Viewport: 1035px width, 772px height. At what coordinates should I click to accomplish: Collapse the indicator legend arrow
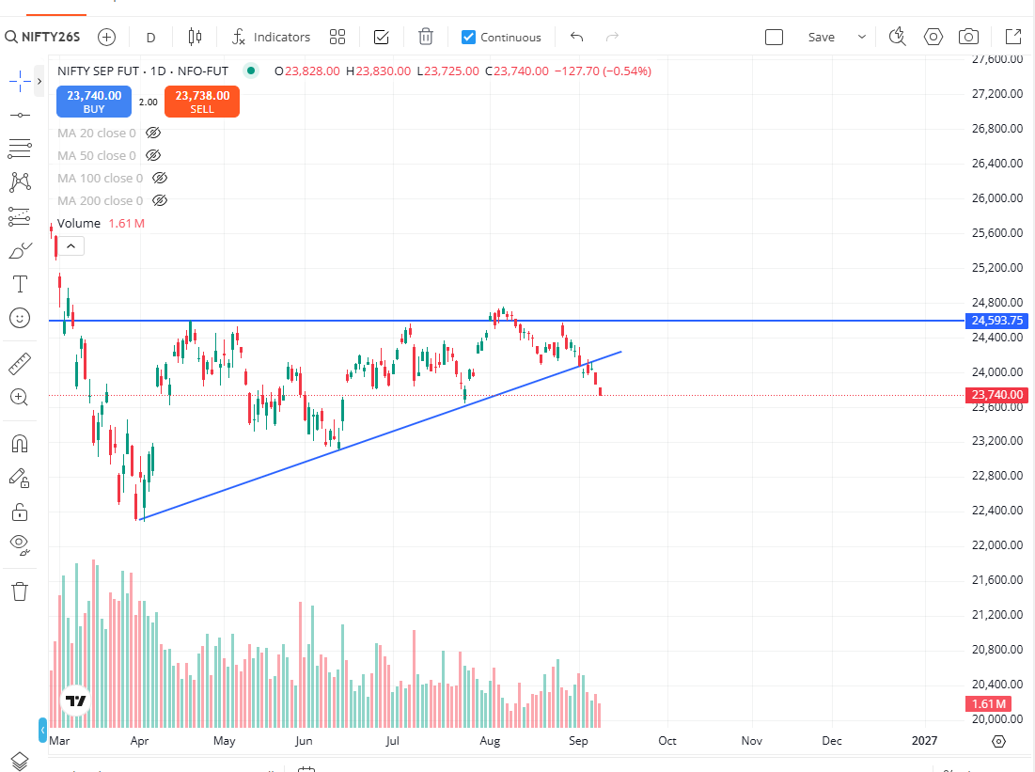71,246
